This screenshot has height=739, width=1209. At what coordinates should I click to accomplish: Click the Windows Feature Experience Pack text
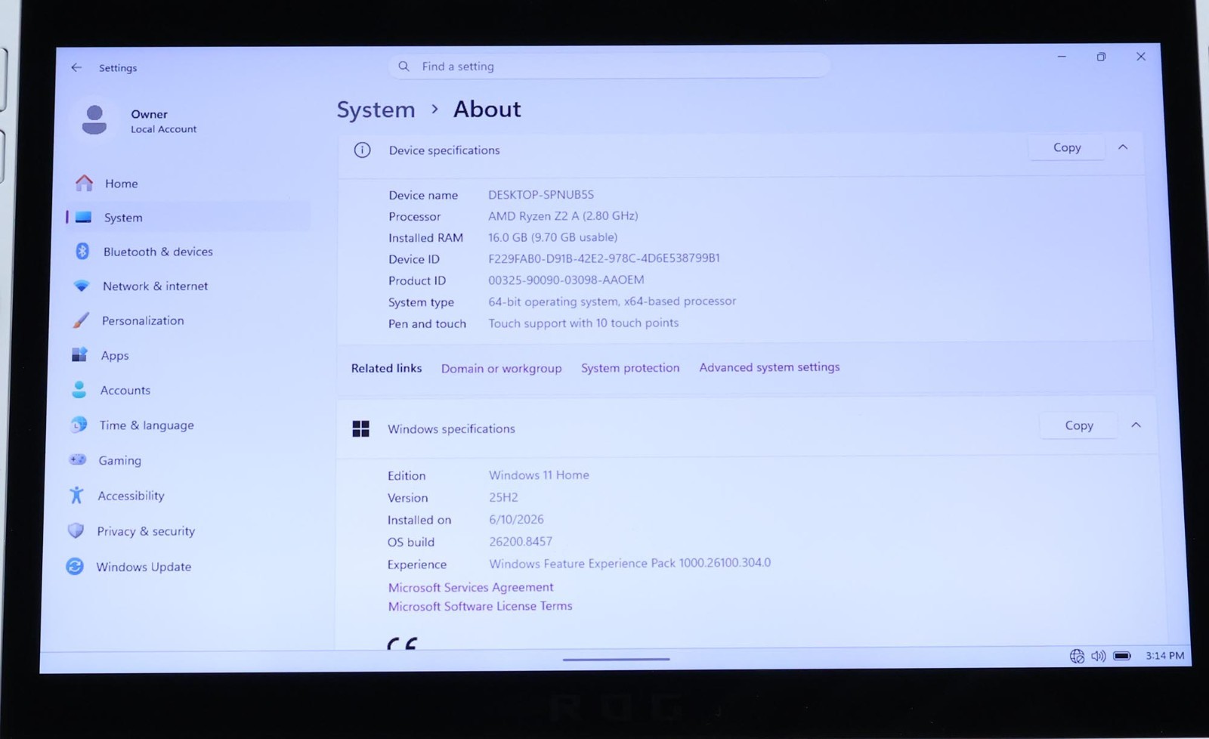point(630,563)
